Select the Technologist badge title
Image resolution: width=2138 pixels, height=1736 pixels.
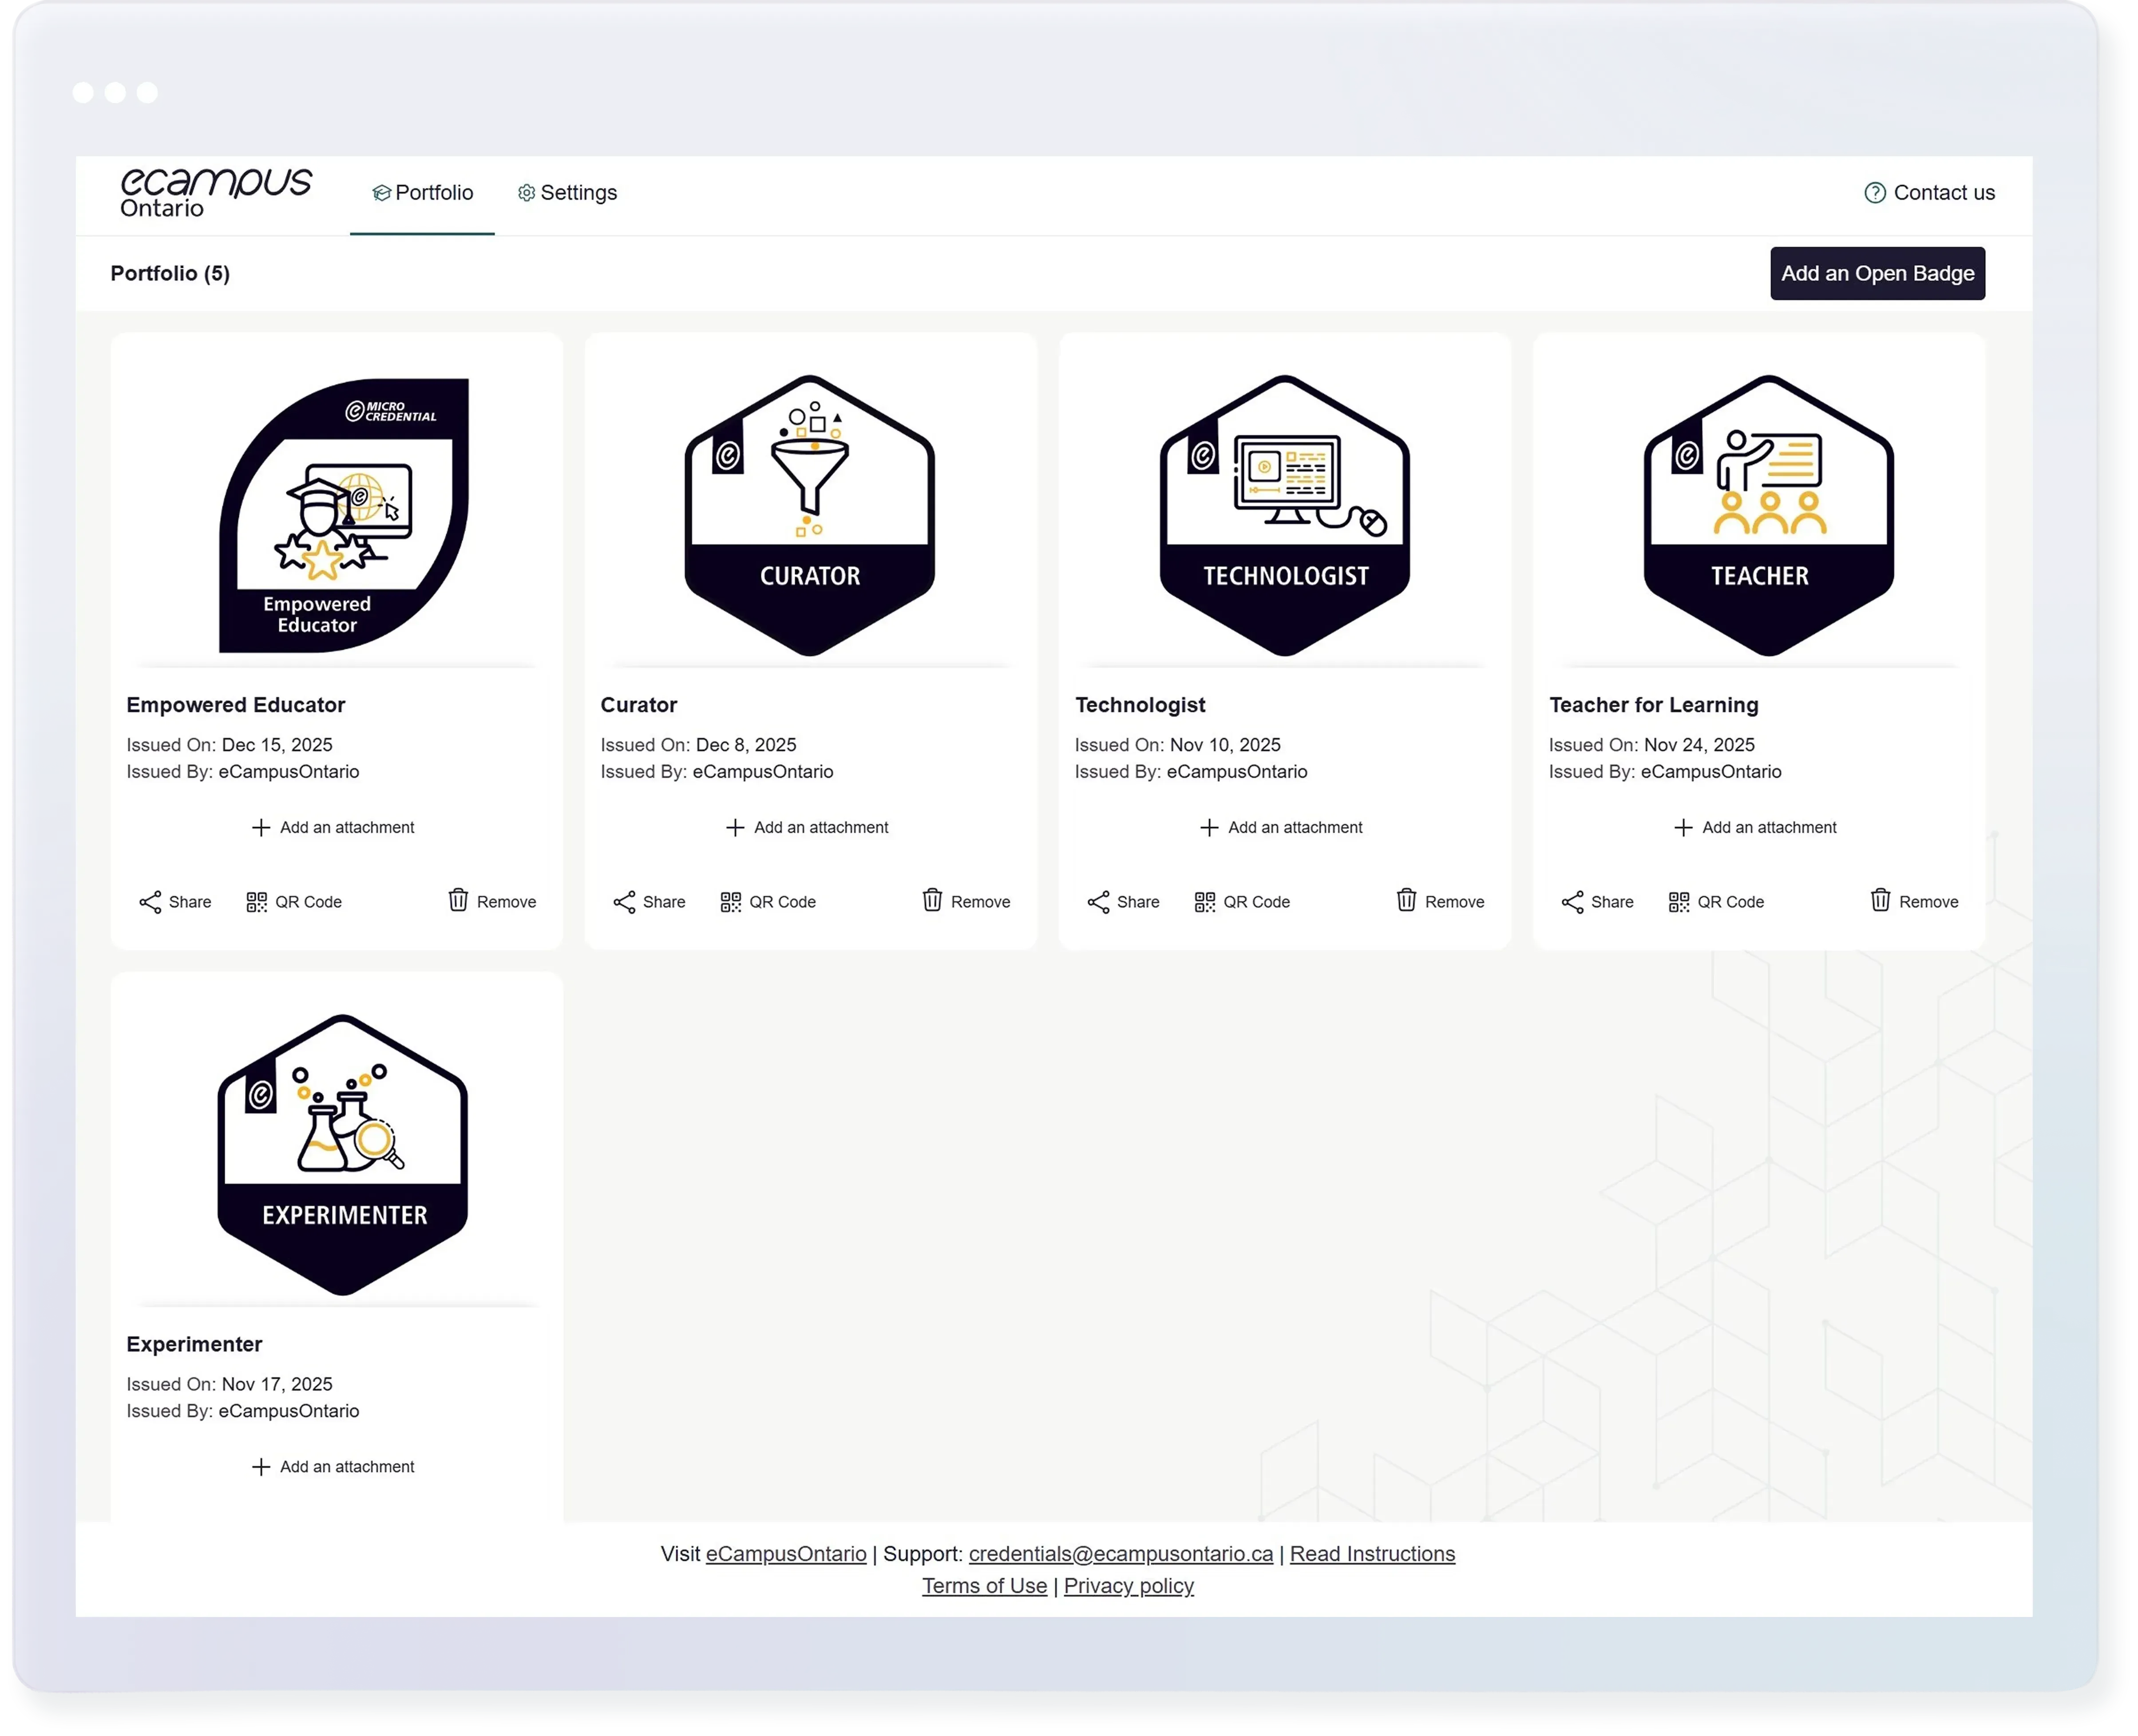point(1140,705)
